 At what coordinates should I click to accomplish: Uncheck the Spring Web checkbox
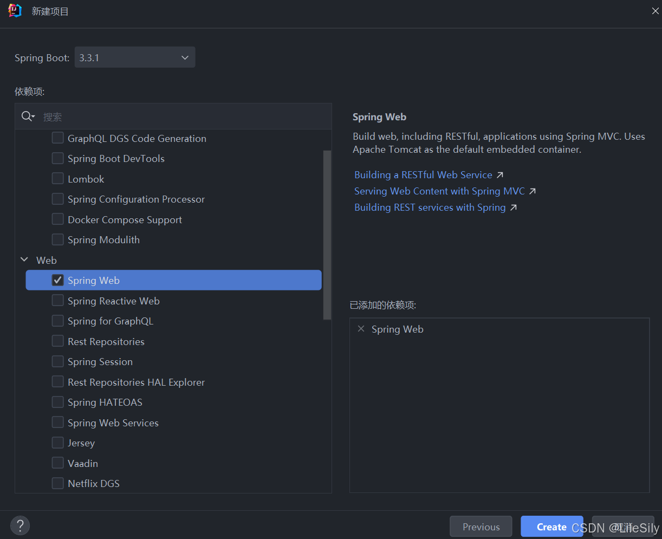(x=57, y=280)
